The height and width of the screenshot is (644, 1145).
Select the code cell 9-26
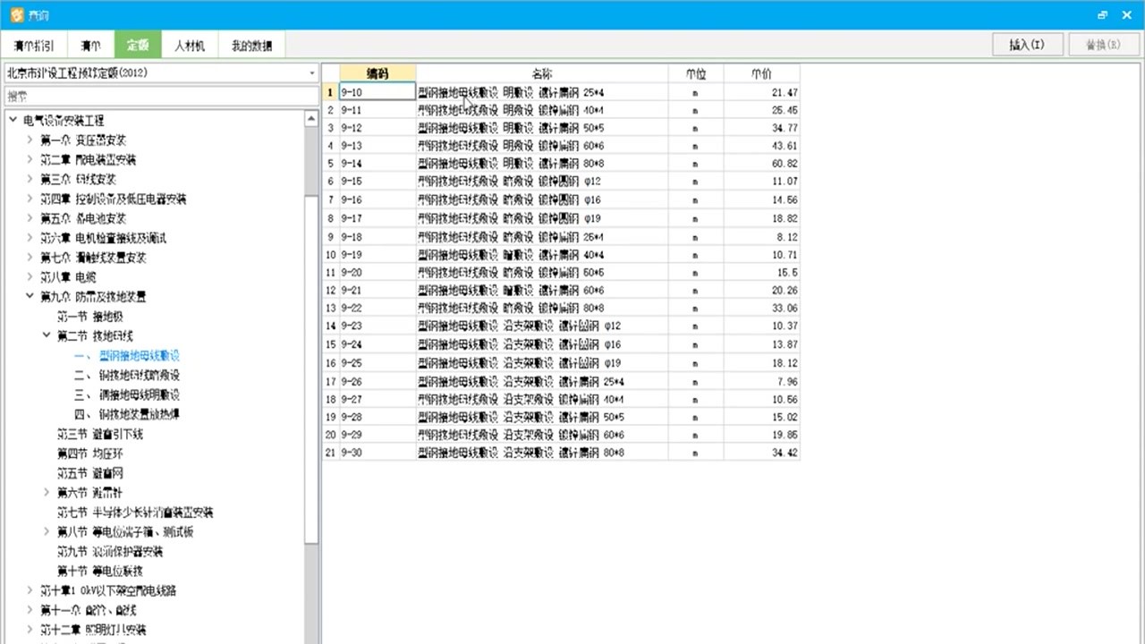pyautogui.click(x=377, y=381)
